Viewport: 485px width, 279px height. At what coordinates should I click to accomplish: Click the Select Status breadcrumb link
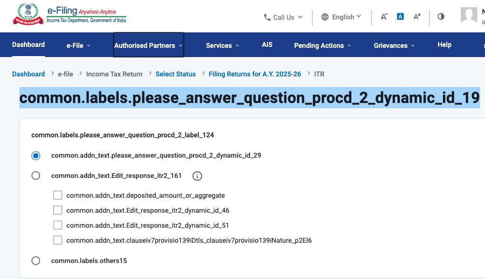176,74
